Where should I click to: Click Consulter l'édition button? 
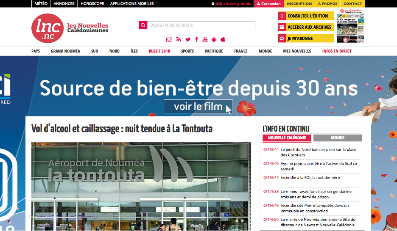pos(306,16)
